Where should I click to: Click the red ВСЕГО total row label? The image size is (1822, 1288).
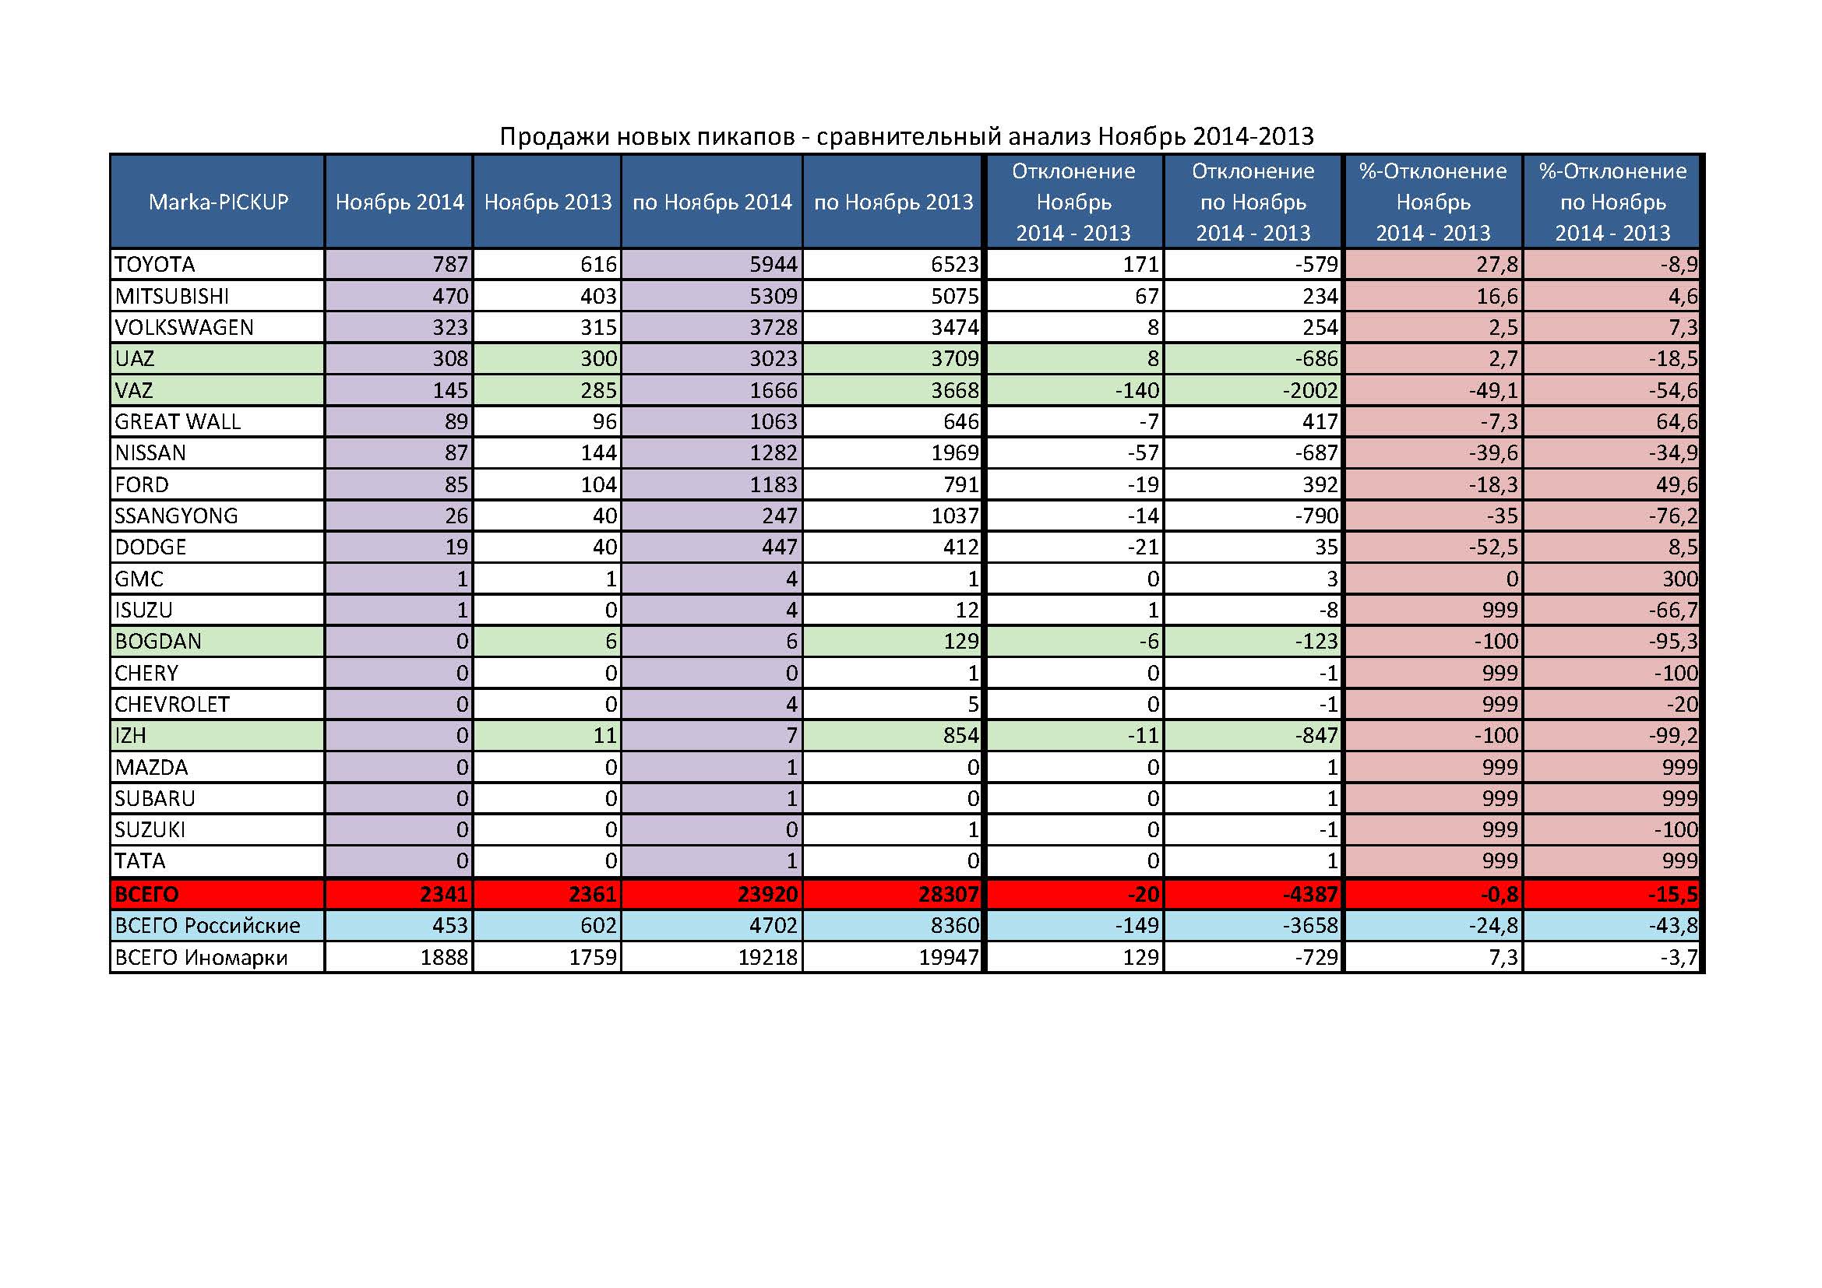tap(146, 894)
